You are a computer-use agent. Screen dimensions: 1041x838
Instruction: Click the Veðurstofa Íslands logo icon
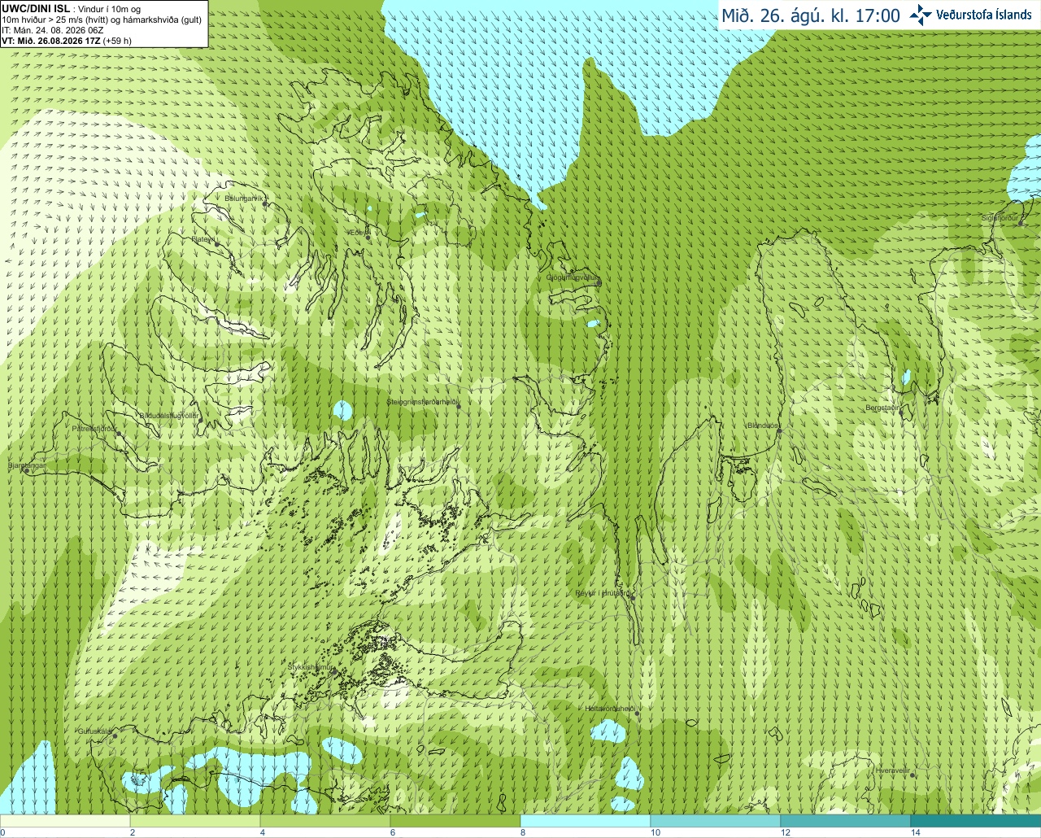[920, 15]
